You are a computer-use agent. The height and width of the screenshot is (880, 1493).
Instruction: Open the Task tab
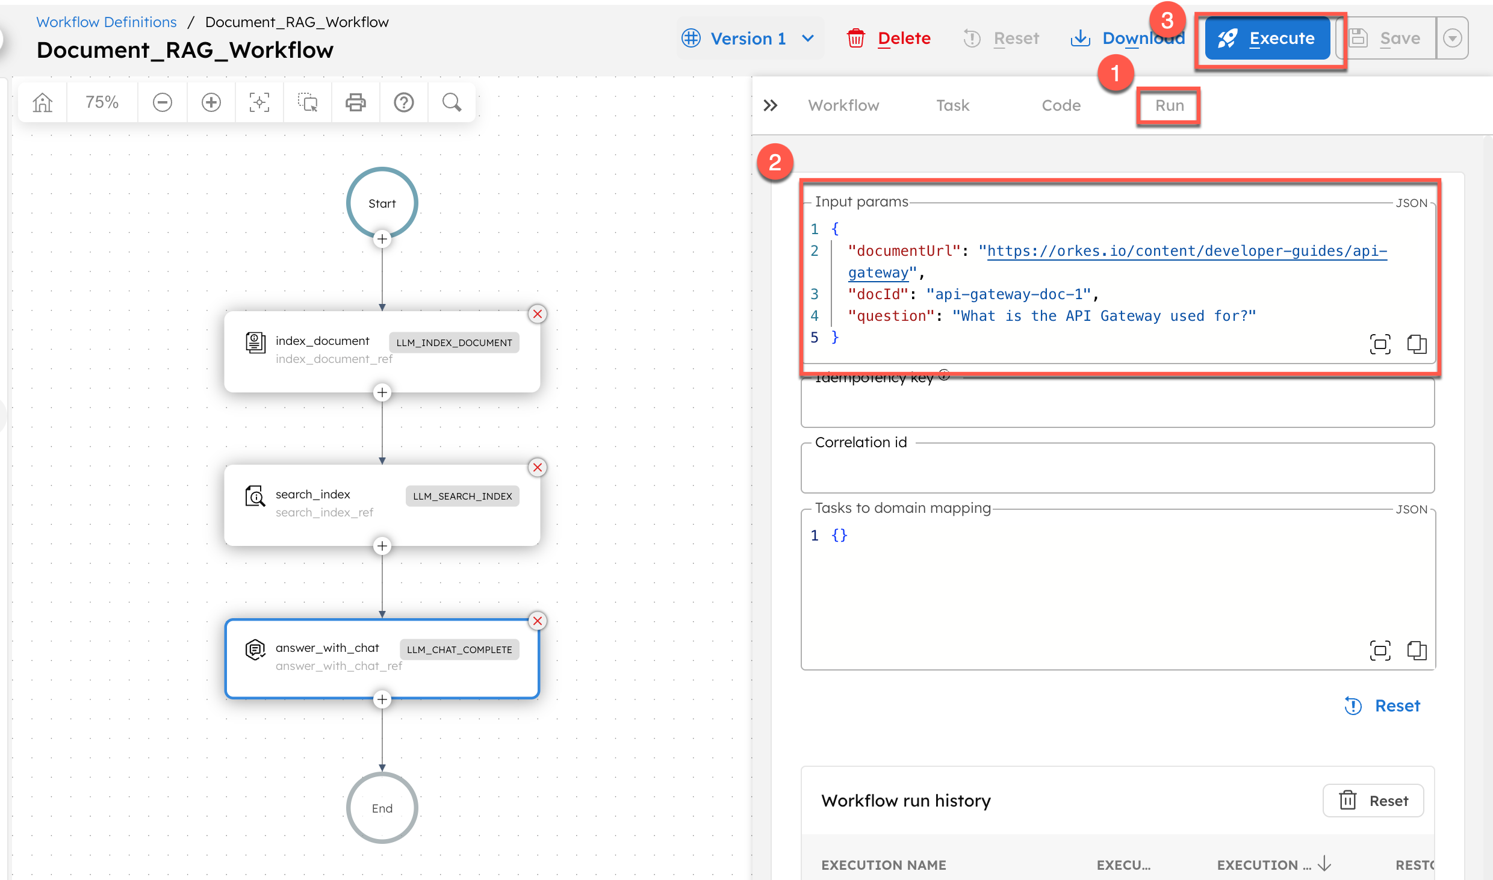pos(952,105)
